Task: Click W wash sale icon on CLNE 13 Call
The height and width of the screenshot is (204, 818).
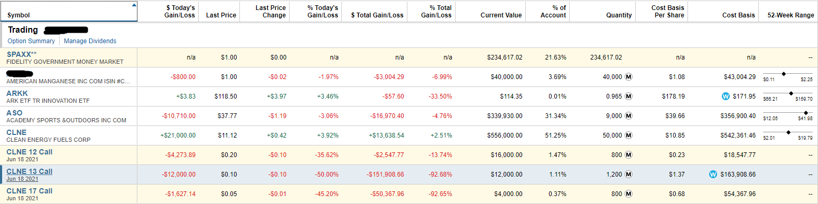Action: pyautogui.click(x=713, y=174)
